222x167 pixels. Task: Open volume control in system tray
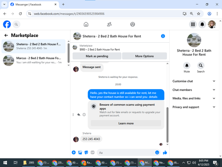click(194, 163)
